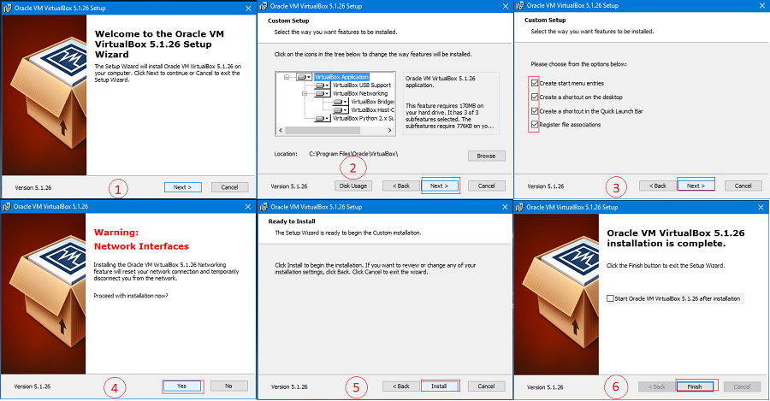The width and height of the screenshot is (770, 401).
Task: Click Back in the shortcut options window
Action: 658,186
